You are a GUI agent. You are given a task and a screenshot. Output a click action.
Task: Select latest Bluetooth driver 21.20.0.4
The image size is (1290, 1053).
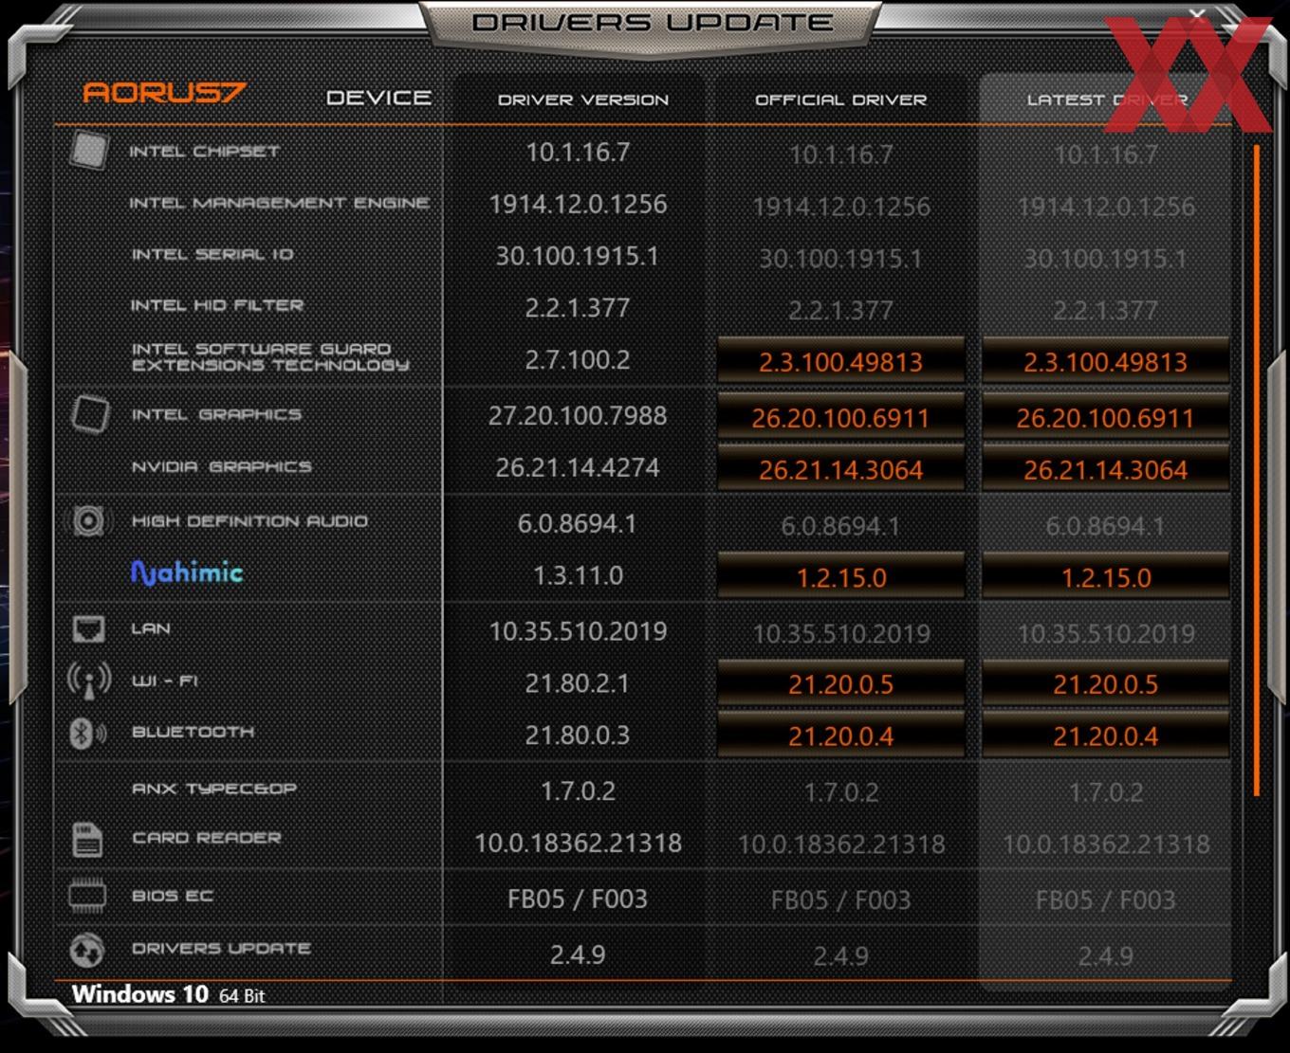click(x=1105, y=735)
